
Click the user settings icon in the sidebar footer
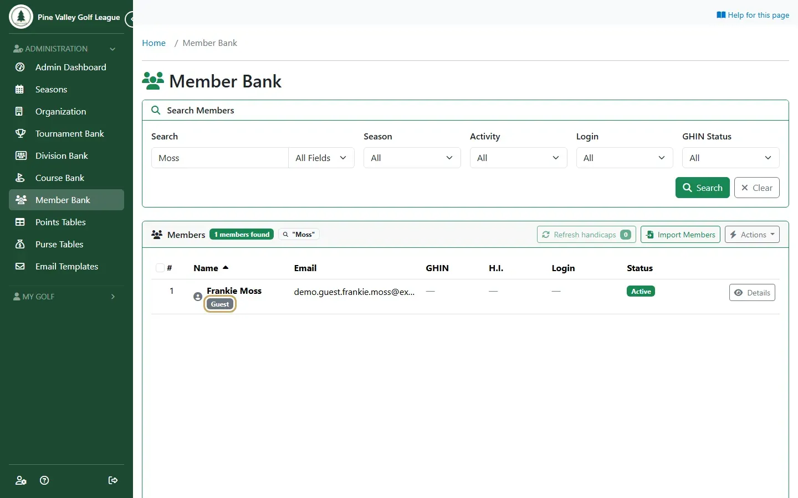tap(21, 480)
